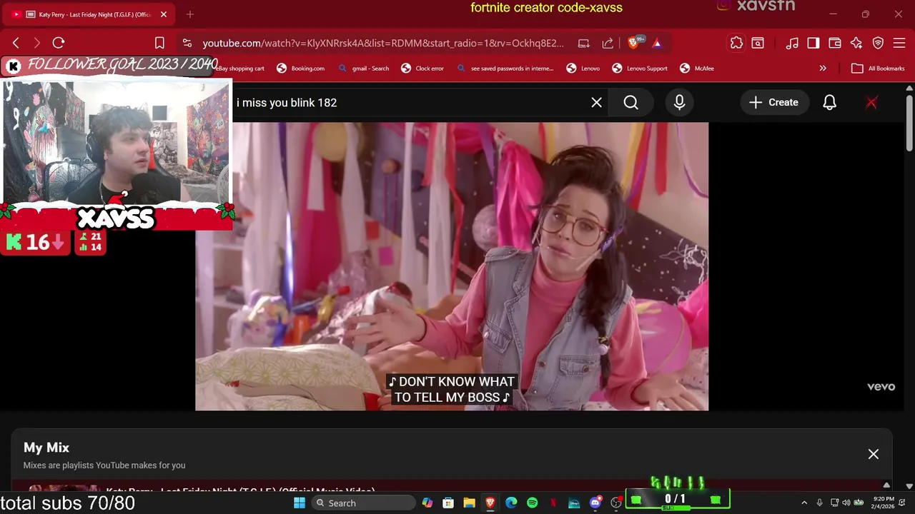The height and width of the screenshot is (514, 915).
Task: Click the Katy Perry video player
Action: (452, 266)
